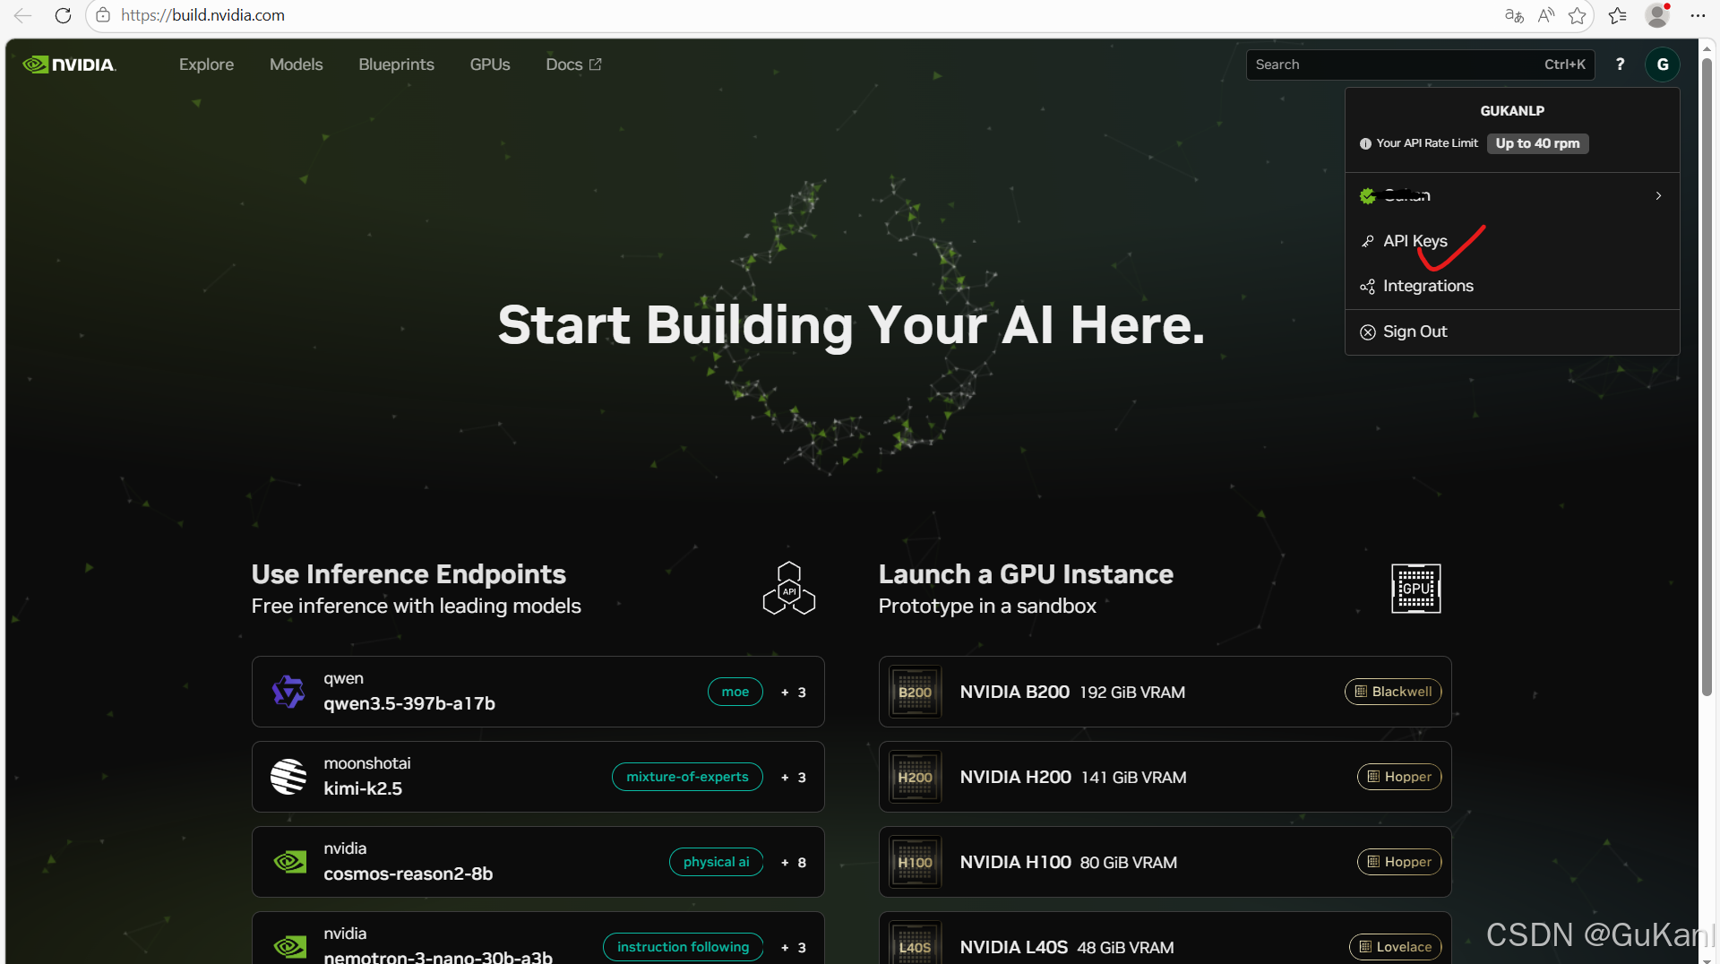Click the G user avatar
Image resolution: width=1720 pixels, height=964 pixels.
pos(1663,65)
